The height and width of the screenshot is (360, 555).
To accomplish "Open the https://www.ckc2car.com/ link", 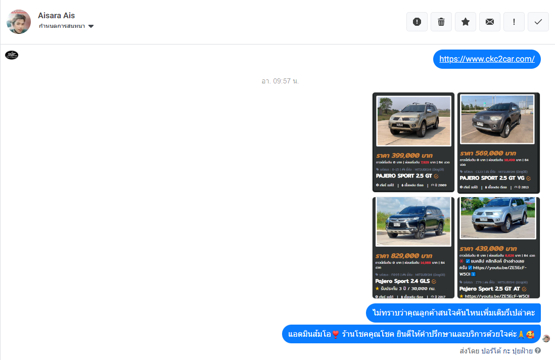I will coord(487,59).
